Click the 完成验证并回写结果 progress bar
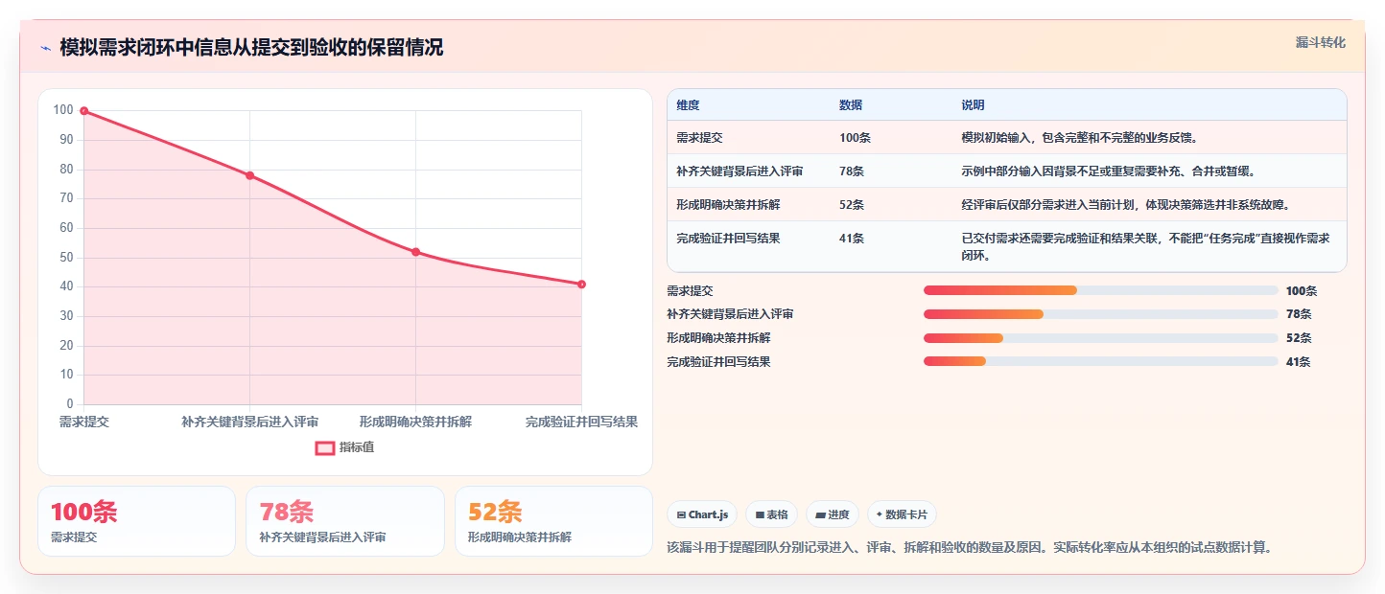 [1101, 361]
